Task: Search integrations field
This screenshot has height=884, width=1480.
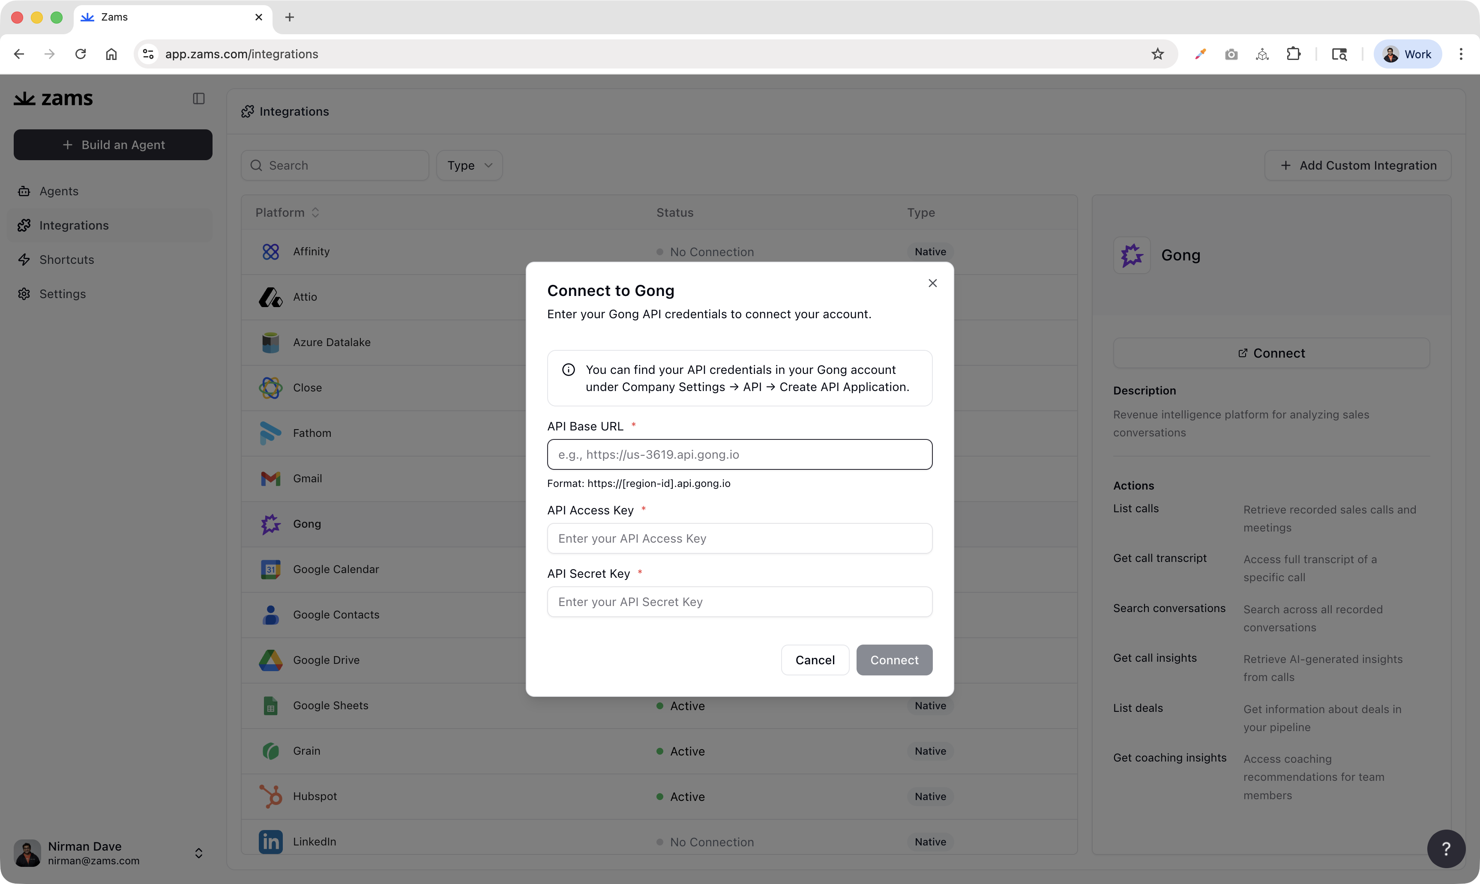Action: tap(335, 166)
